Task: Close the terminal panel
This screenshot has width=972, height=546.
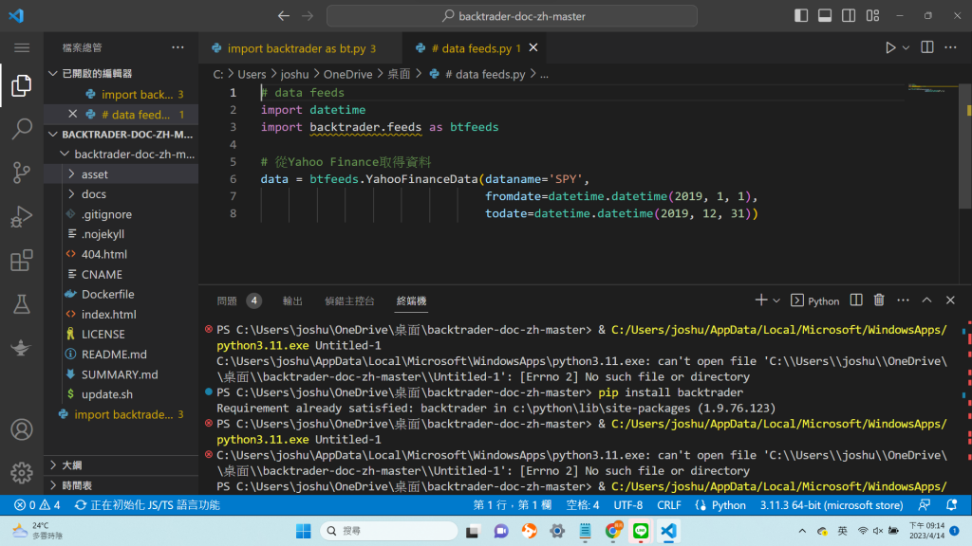Action: pyautogui.click(x=950, y=300)
